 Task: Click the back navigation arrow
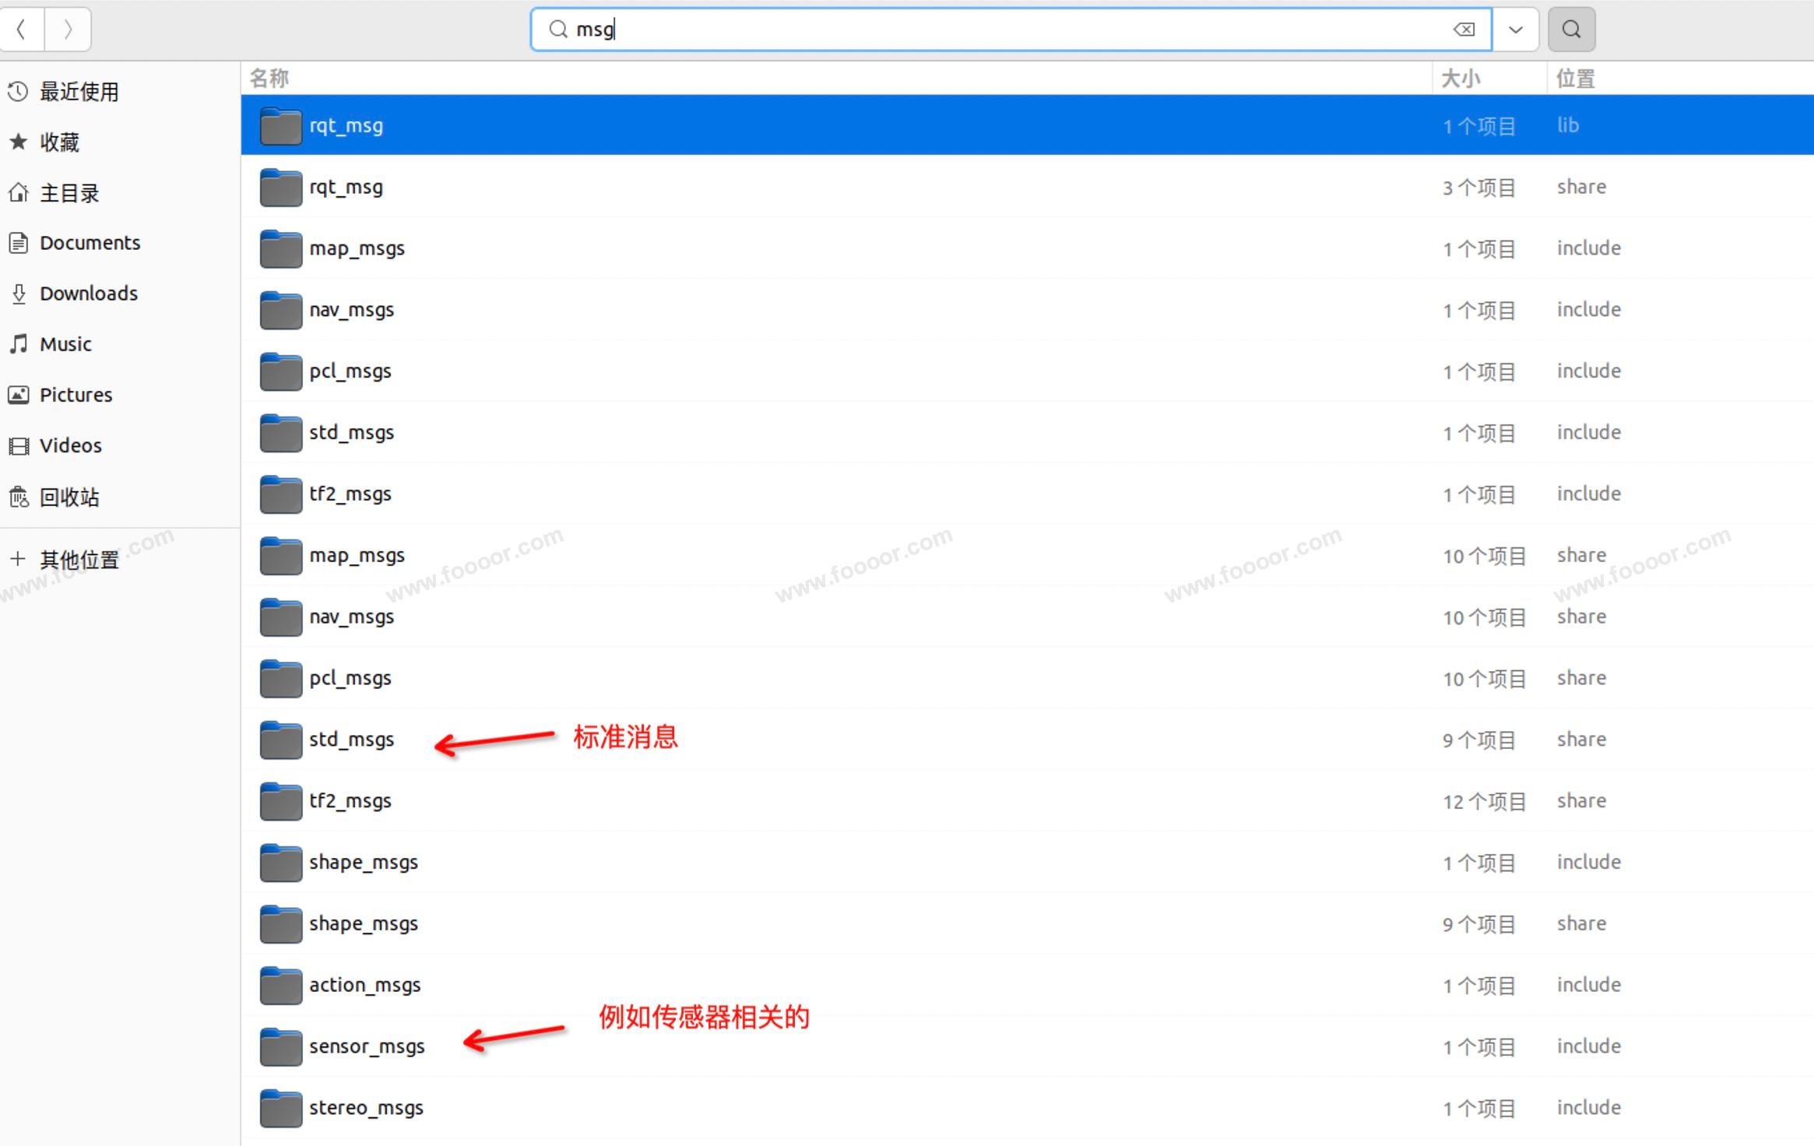22,30
